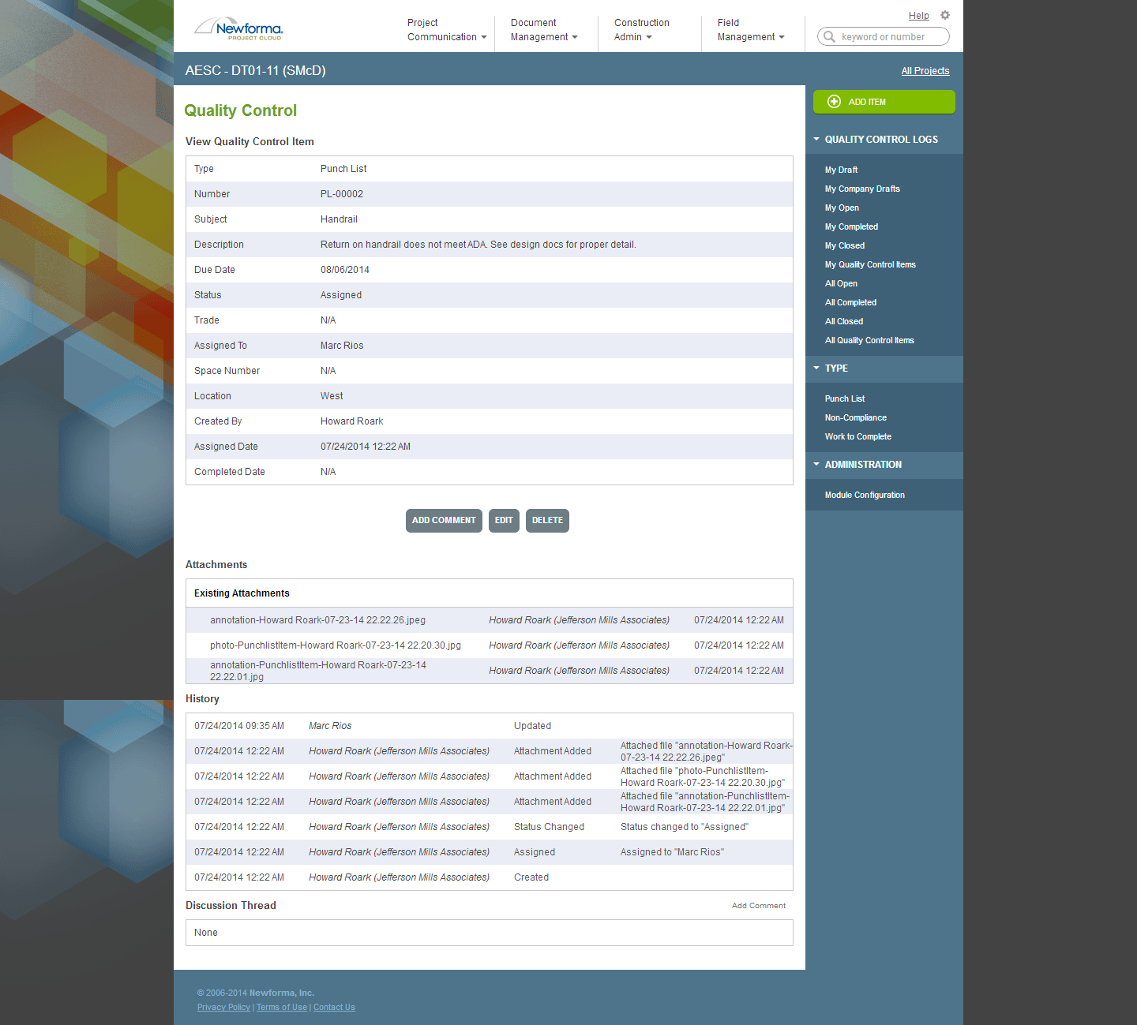Open All Quality Control Items
The image size is (1137, 1025).
click(x=869, y=340)
